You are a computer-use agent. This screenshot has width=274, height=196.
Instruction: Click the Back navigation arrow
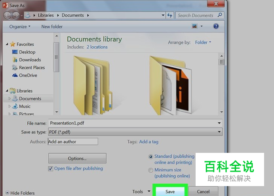(x=8, y=15)
